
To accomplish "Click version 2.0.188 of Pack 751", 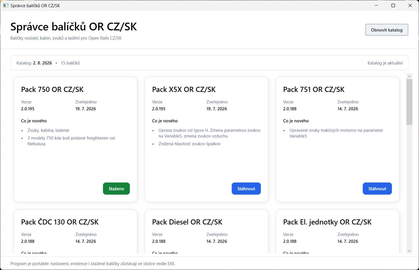I will tap(290, 109).
